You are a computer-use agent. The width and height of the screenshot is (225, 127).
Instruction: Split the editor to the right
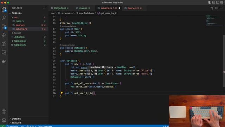[x=217, y=8]
